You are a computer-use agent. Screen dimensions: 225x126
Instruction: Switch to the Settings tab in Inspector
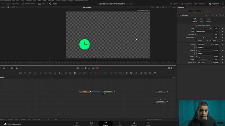tap(208, 20)
